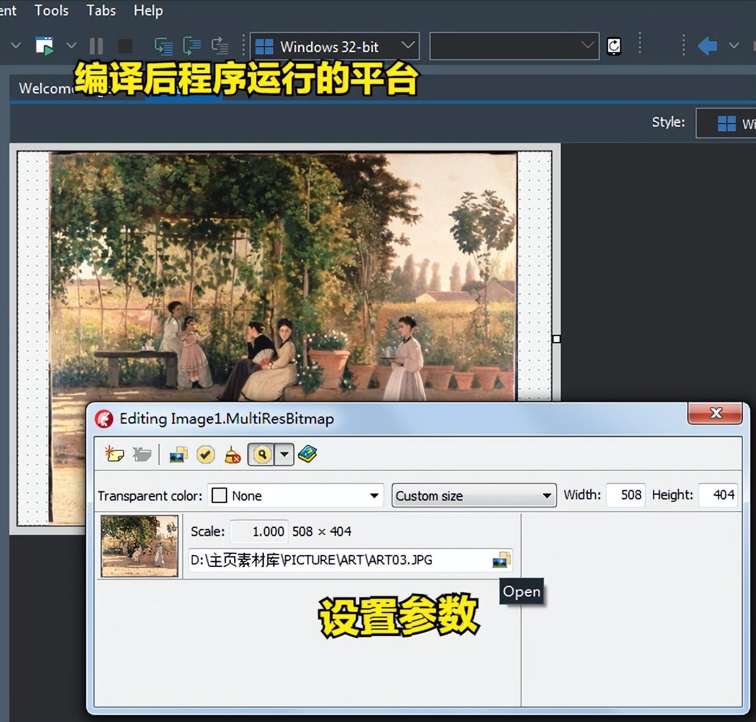
Task: Click the Scale: label
Action: tap(208, 531)
